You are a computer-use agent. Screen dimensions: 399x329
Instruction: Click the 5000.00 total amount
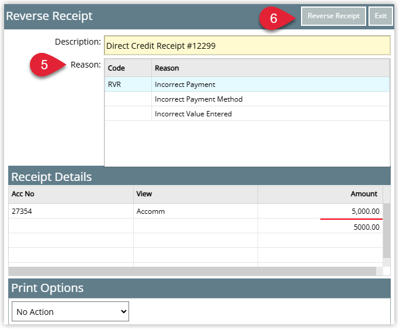(x=366, y=227)
